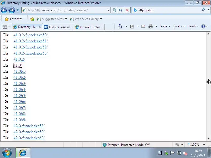This screenshot has height=158, width=211.
Task: Open the 41.0b5/ directory link
Action: click(20, 96)
